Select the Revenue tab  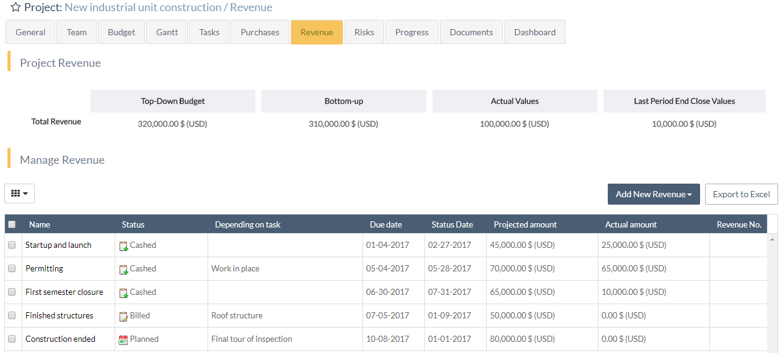(317, 32)
